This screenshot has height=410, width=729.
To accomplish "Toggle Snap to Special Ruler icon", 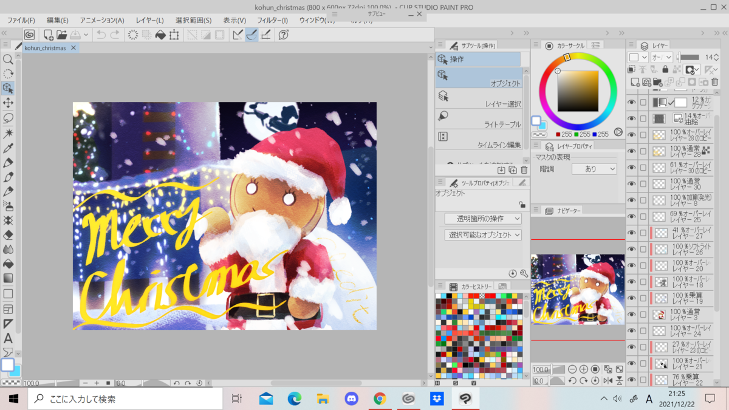I will point(252,35).
